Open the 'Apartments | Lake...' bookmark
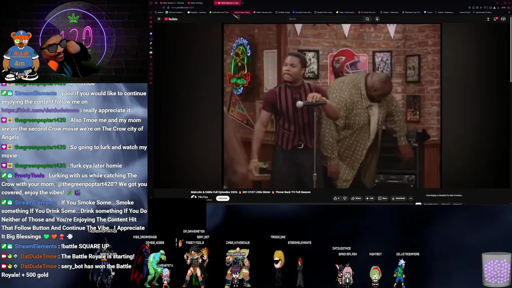The width and height of the screenshot is (512, 288). tap(483, 12)
